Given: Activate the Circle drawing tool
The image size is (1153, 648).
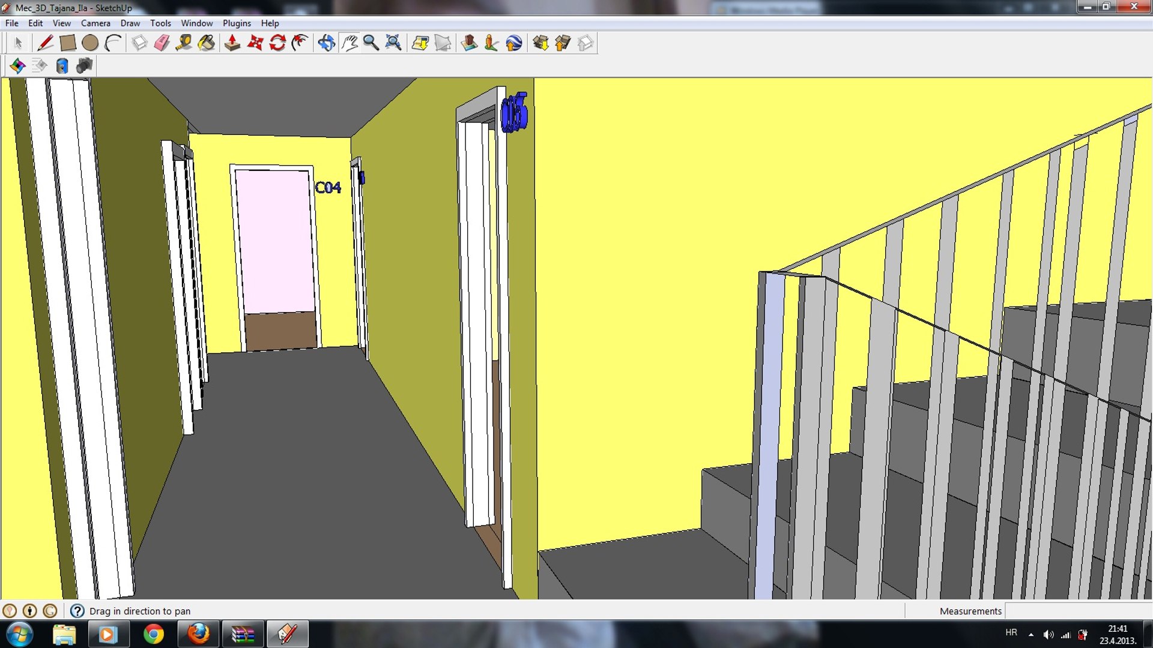Looking at the screenshot, I should (90, 43).
